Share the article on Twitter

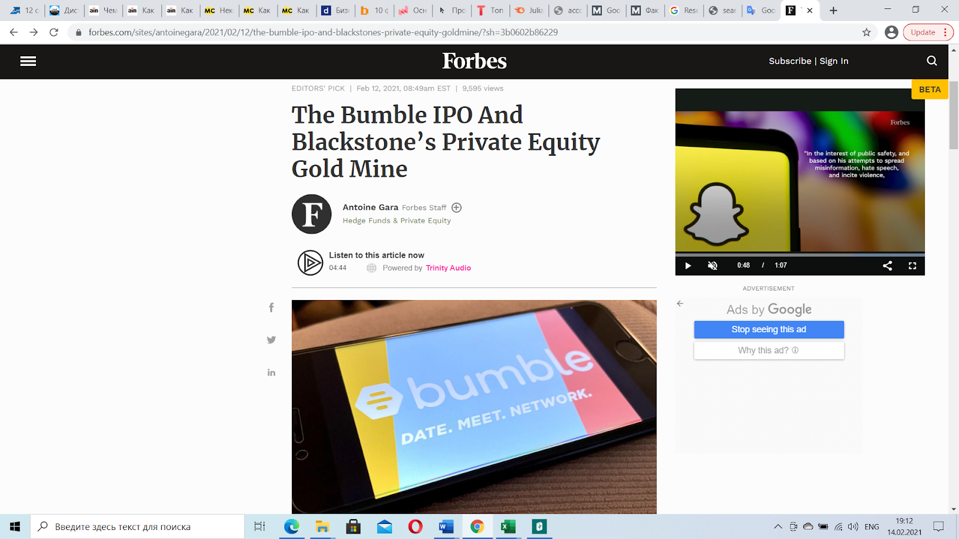pos(272,340)
